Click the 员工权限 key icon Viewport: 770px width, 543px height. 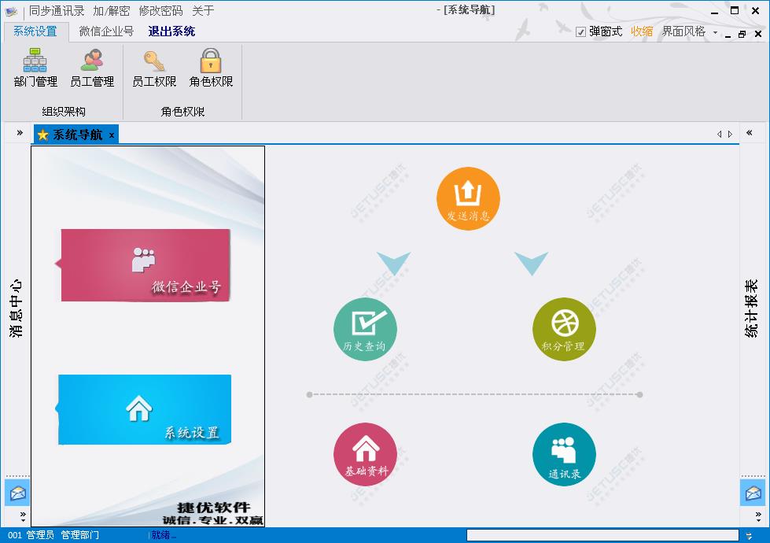click(x=153, y=68)
